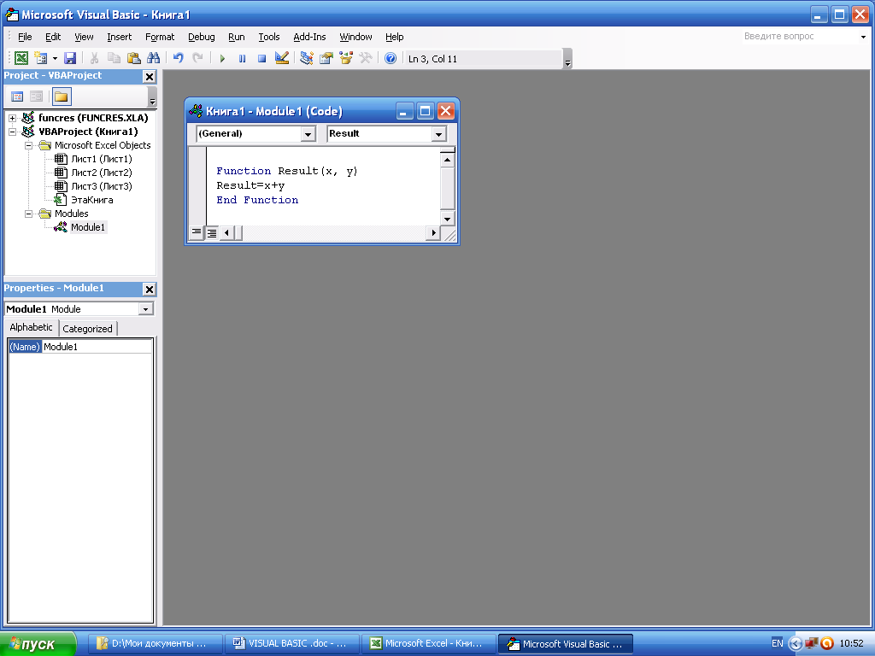Click the Cut scissors icon

point(94,58)
